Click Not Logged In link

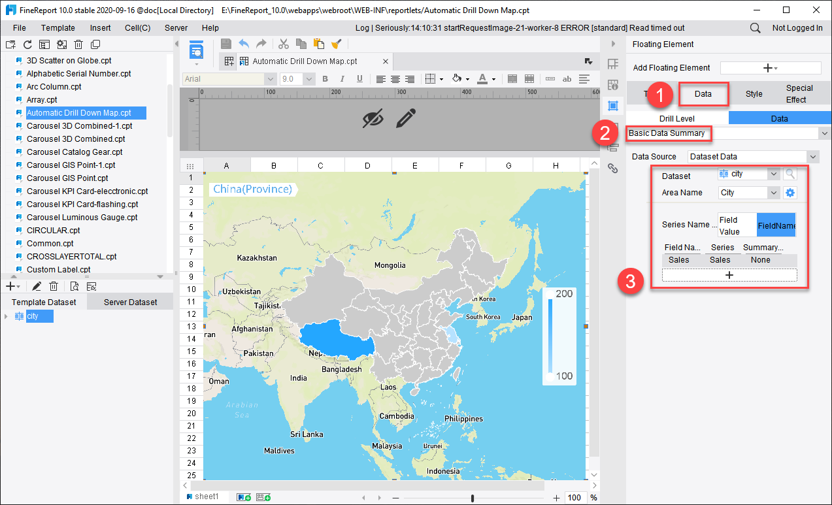click(x=797, y=28)
